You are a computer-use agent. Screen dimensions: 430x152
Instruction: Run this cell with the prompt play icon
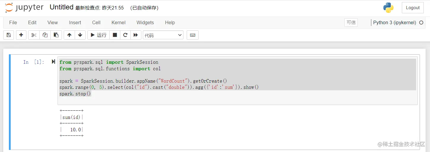point(53,62)
